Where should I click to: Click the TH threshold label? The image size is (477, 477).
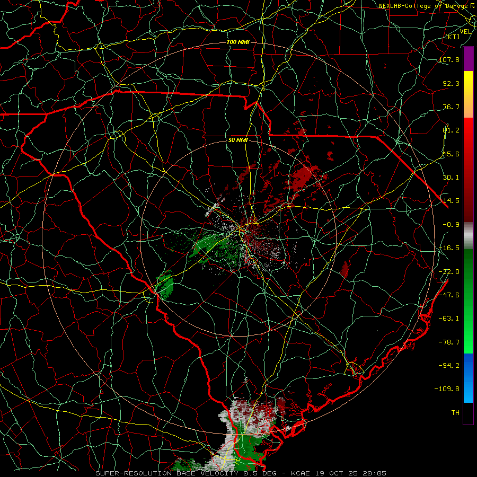[x=455, y=412]
